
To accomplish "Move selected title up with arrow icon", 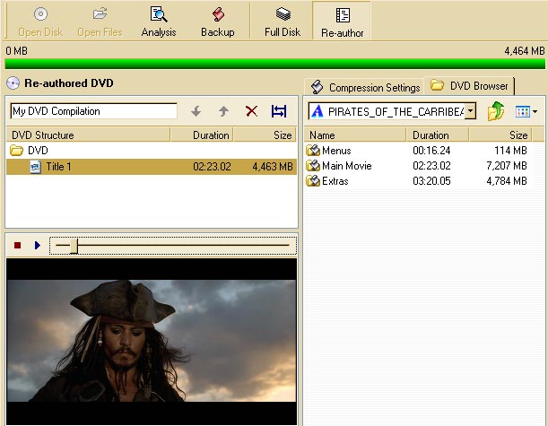I will click(223, 111).
